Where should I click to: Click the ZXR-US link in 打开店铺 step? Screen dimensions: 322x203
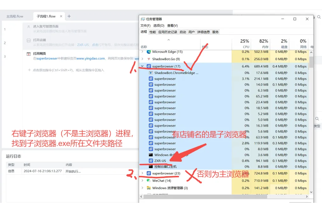click(83, 45)
